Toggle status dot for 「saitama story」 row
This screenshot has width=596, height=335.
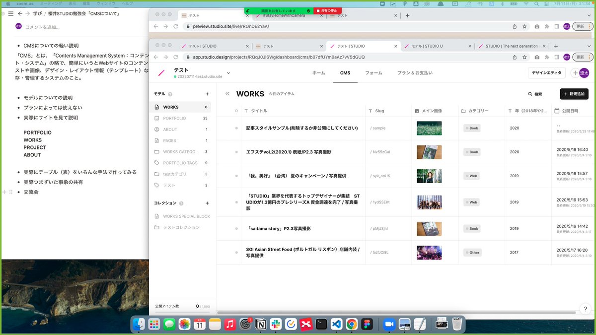pos(236,229)
